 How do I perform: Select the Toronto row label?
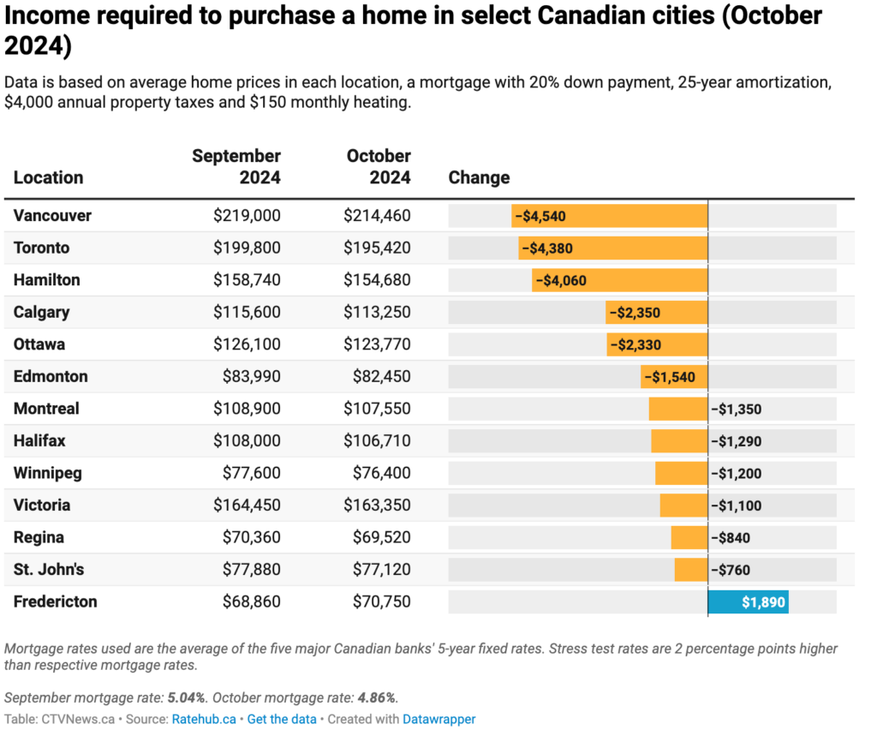click(x=42, y=248)
